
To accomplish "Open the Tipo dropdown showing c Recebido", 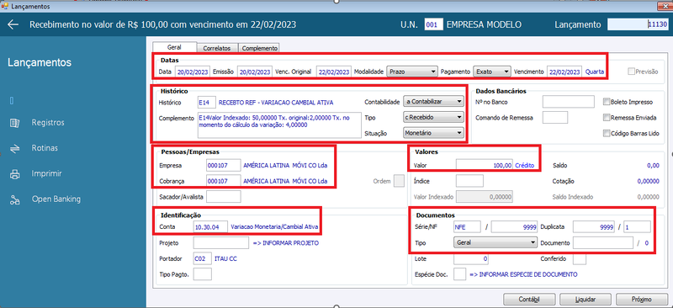I will coord(433,117).
